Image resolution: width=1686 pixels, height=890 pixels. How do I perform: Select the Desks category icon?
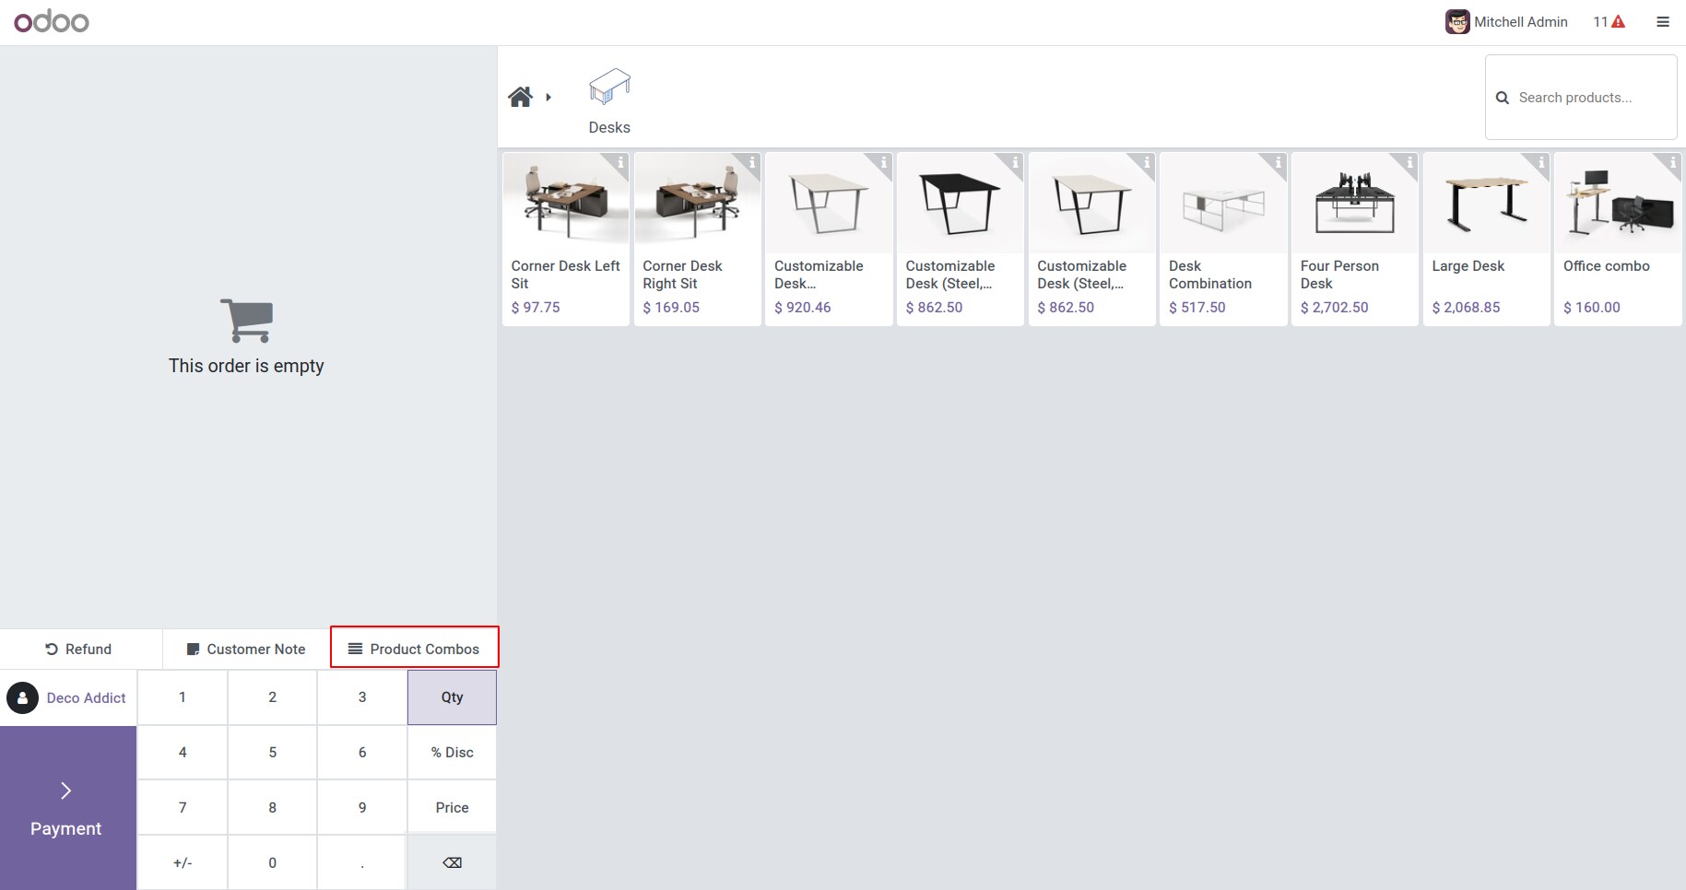pyautogui.click(x=609, y=88)
